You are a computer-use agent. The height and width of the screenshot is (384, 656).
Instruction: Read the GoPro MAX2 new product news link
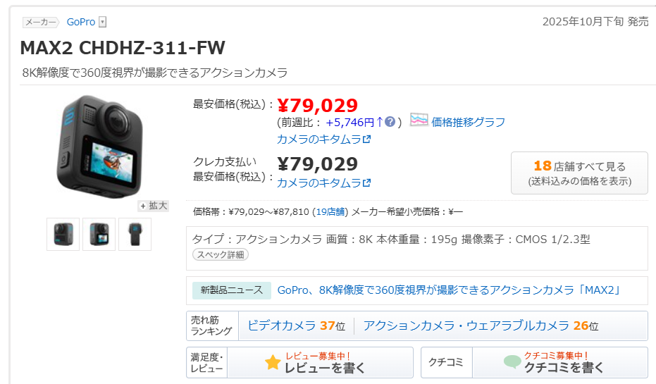(448, 290)
